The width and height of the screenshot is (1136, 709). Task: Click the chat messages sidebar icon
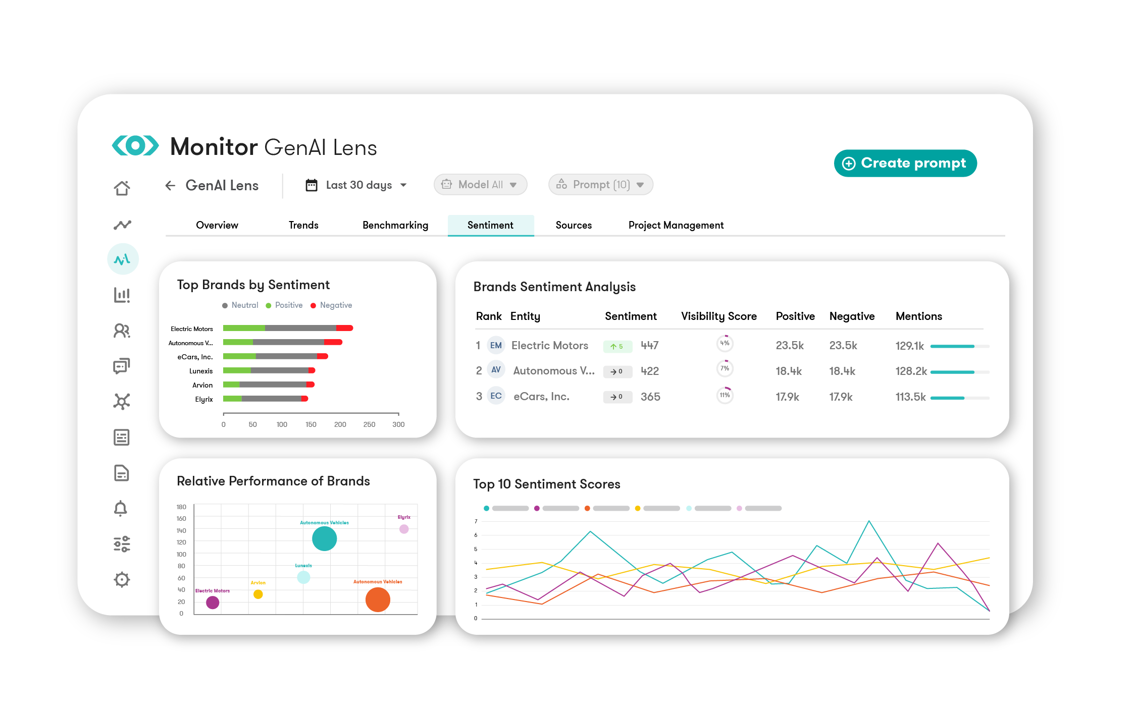tap(122, 366)
